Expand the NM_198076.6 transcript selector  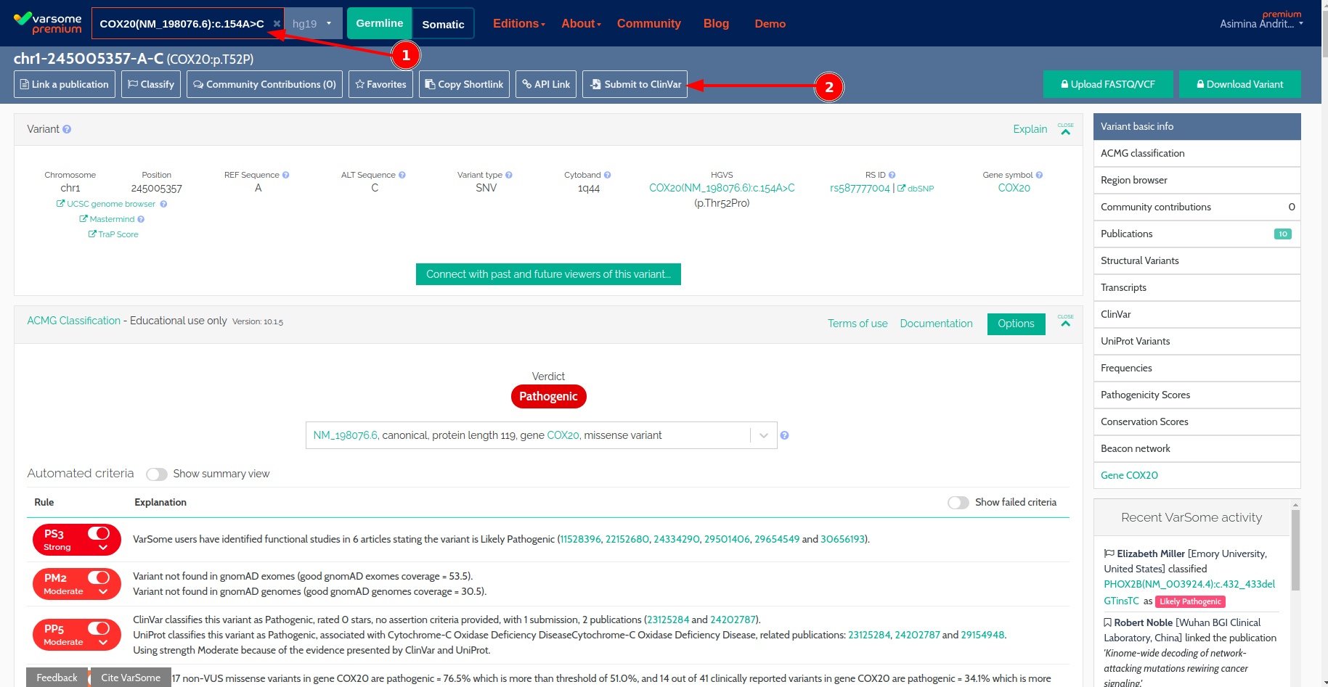[x=763, y=435]
